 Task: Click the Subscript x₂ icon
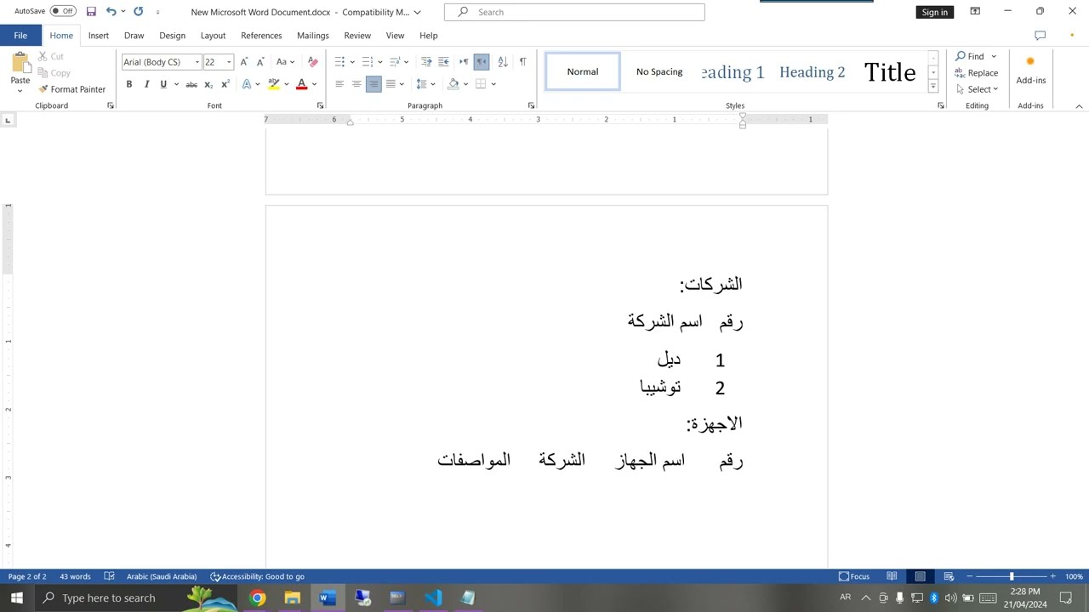point(208,84)
